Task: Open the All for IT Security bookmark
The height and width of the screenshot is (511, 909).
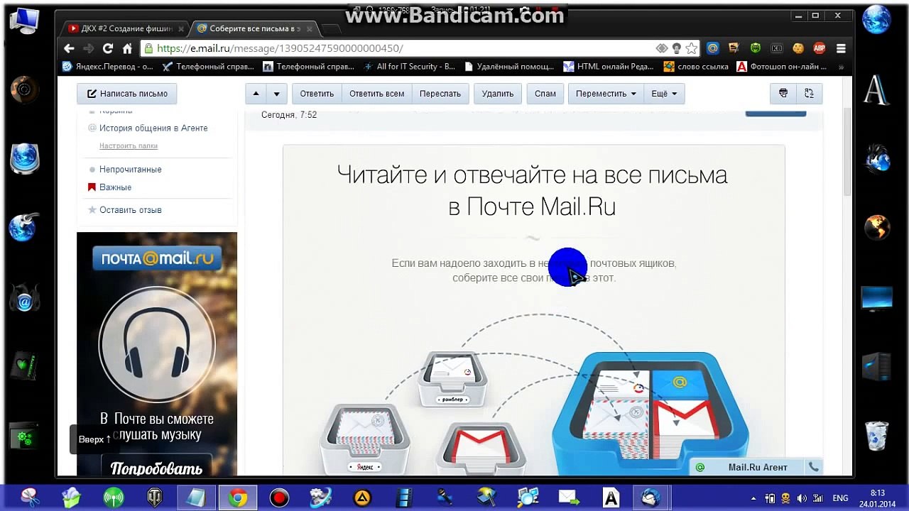Action: pos(409,67)
